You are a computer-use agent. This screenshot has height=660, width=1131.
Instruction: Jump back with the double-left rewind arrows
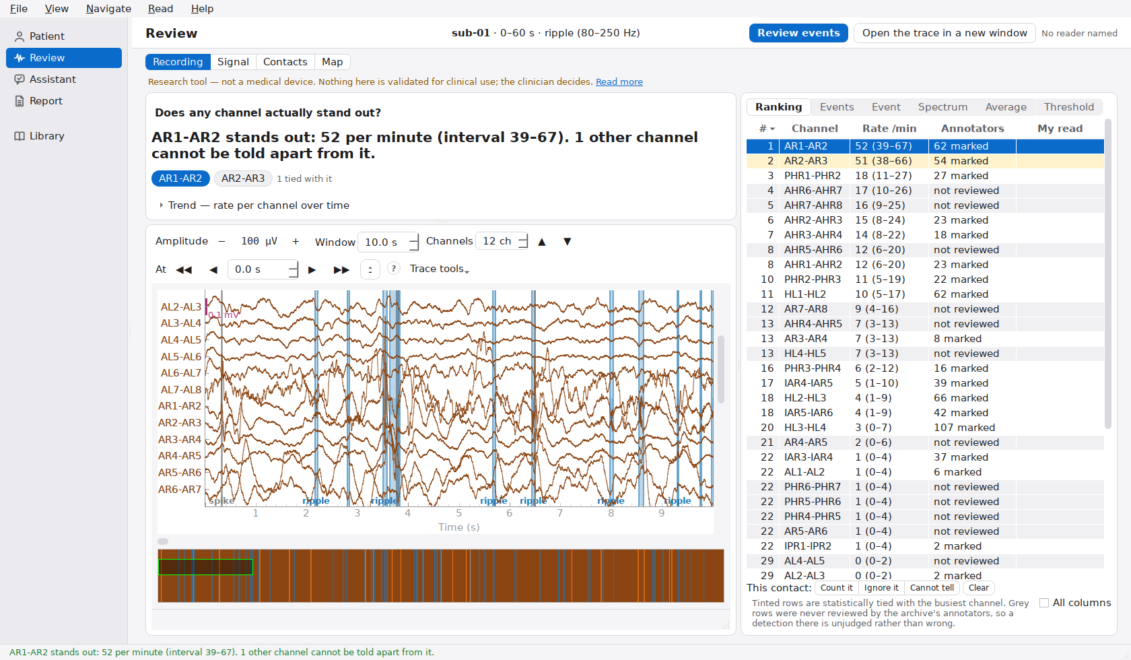184,269
